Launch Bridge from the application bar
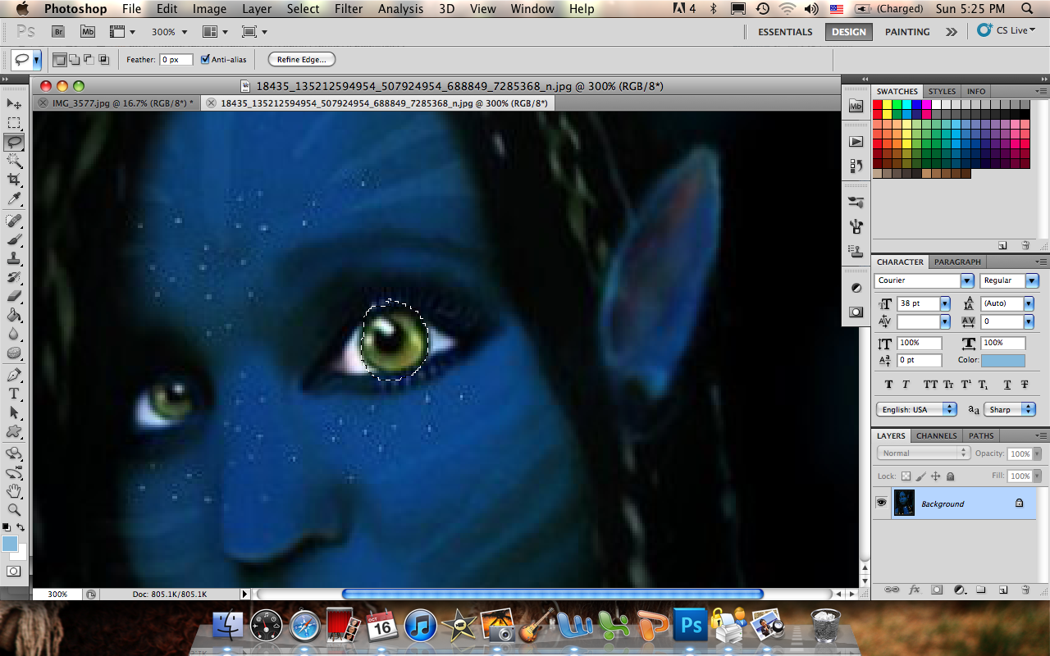Viewport: 1050px width, 656px height. [x=59, y=31]
